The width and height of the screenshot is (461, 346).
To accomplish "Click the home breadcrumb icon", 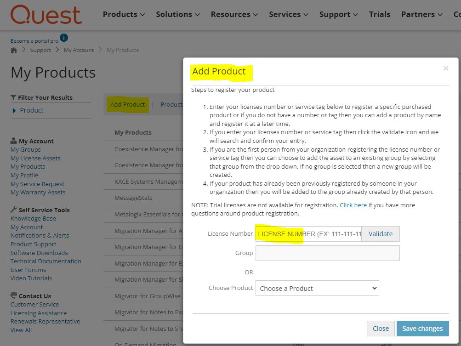I will tap(14, 50).
